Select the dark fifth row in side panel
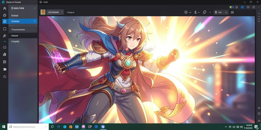The width and height of the screenshot is (261, 130). click(x=23, y=36)
